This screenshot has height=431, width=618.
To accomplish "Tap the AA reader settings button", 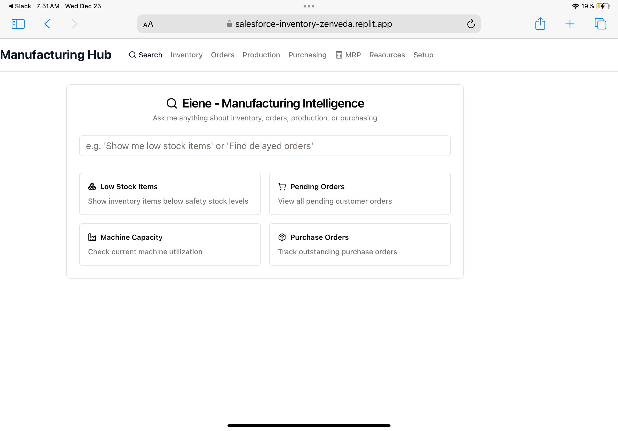I will coord(148,25).
